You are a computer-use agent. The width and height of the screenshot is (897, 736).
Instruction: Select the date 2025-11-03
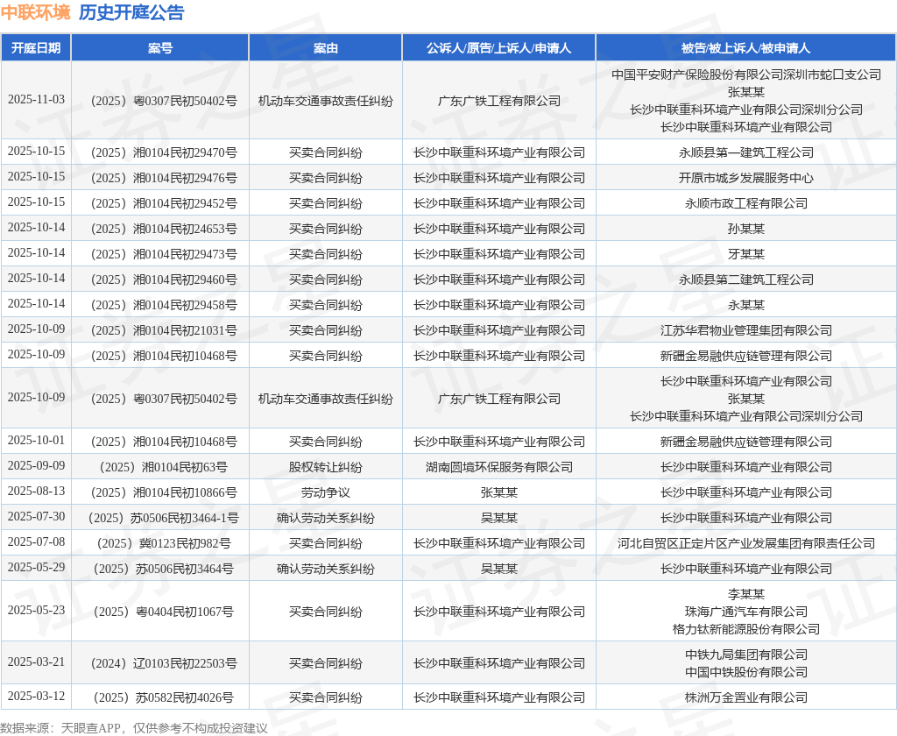[36, 100]
